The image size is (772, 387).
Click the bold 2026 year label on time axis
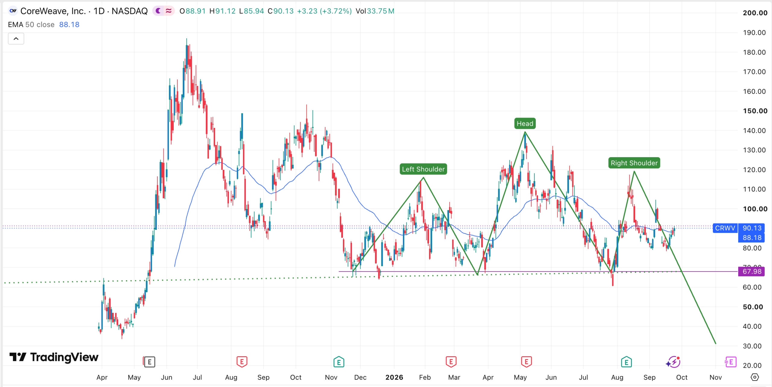point(394,377)
